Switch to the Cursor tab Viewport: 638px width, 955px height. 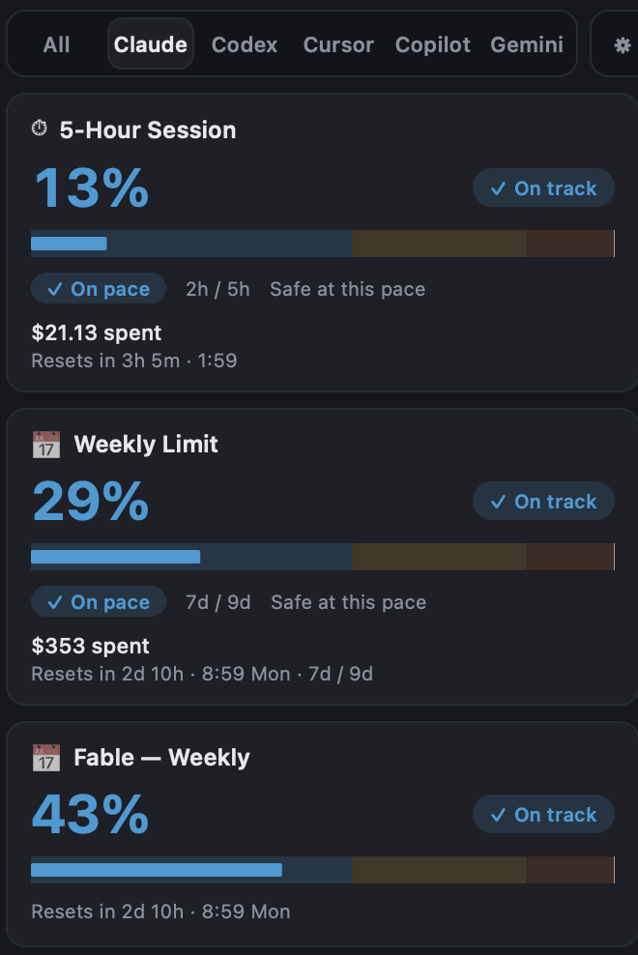[338, 43]
